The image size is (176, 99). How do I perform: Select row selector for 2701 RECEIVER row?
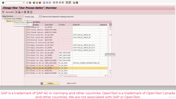[26, 58]
